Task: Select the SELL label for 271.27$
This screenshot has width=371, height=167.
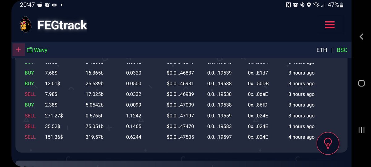Action: (x=30, y=116)
